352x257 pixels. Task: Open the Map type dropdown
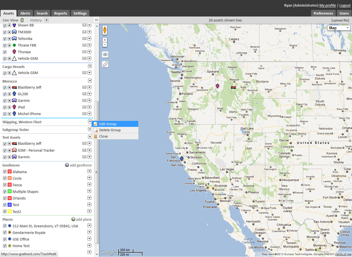pos(339,28)
